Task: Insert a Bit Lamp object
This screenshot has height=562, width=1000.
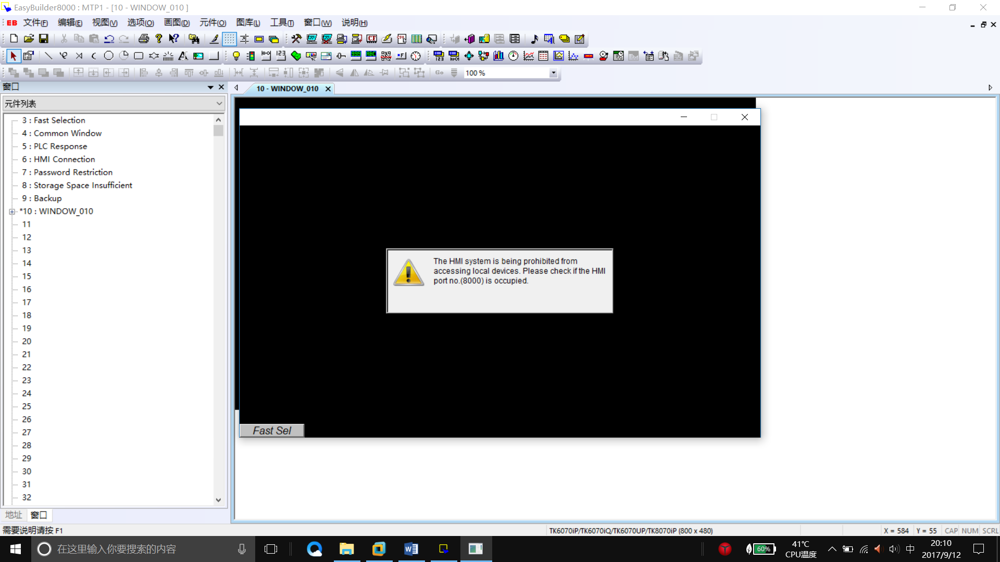Action: tap(236, 56)
